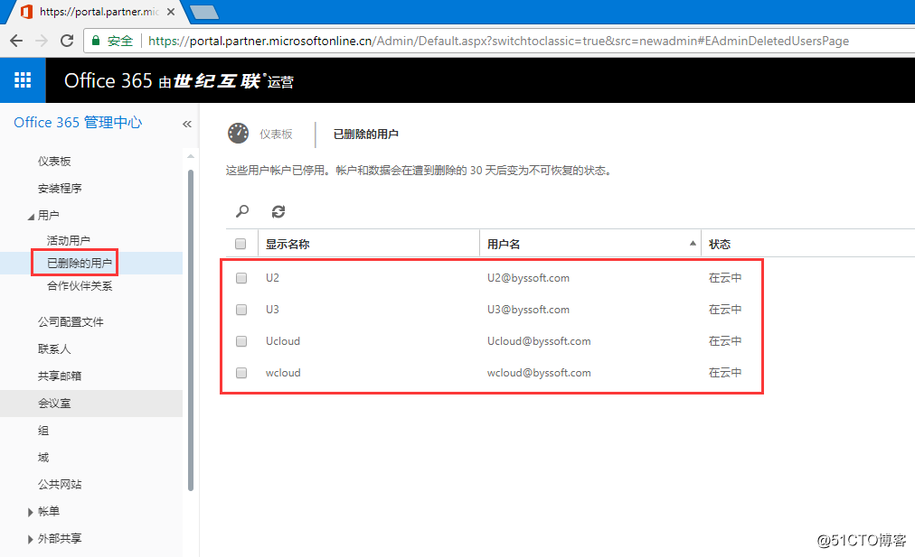Select 已删除的用户 in the sidebar
Image resolution: width=915 pixels, height=557 pixels.
pos(80,264)
